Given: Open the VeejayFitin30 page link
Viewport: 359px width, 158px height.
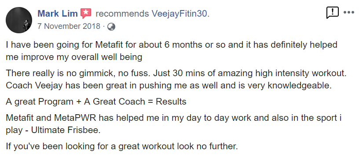Looking at the screenshot, I should pyautogui.click(x=180, y=14).
